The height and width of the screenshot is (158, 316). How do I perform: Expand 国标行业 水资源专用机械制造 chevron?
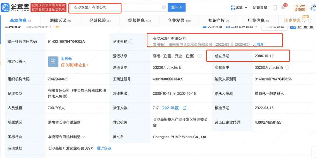(84, 137)
